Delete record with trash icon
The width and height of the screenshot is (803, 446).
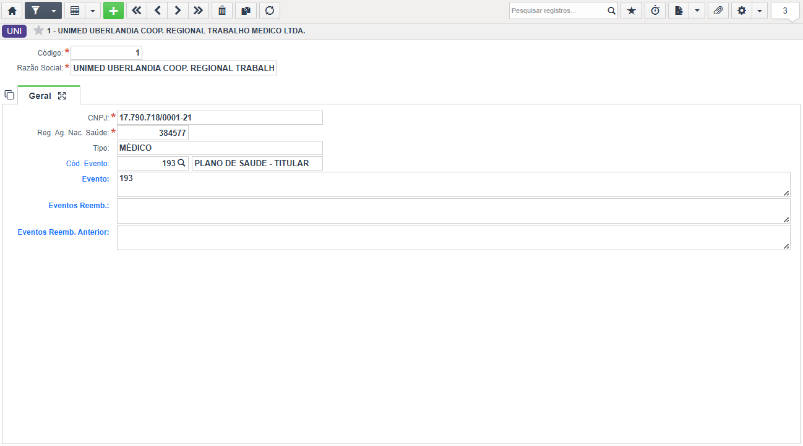222,11
